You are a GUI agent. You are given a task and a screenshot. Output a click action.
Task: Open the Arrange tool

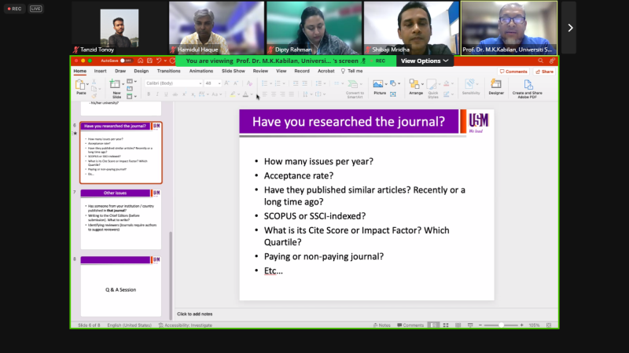(416, 86)
